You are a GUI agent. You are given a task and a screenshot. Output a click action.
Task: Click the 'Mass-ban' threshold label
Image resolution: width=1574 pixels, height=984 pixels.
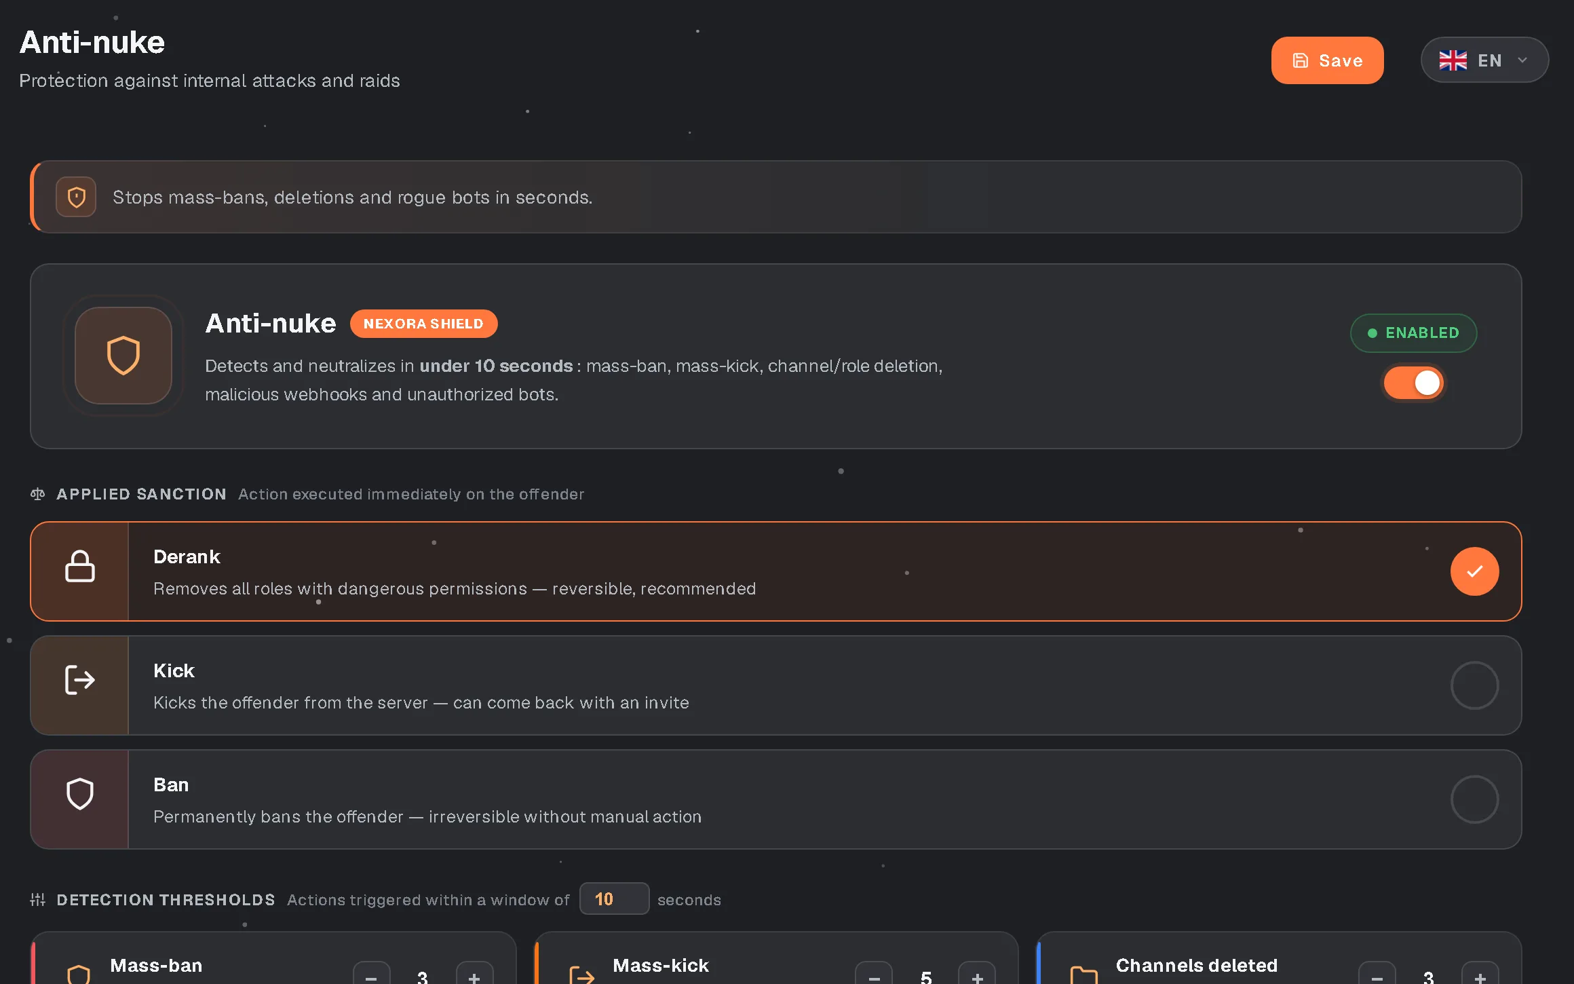tap(156, 965)
